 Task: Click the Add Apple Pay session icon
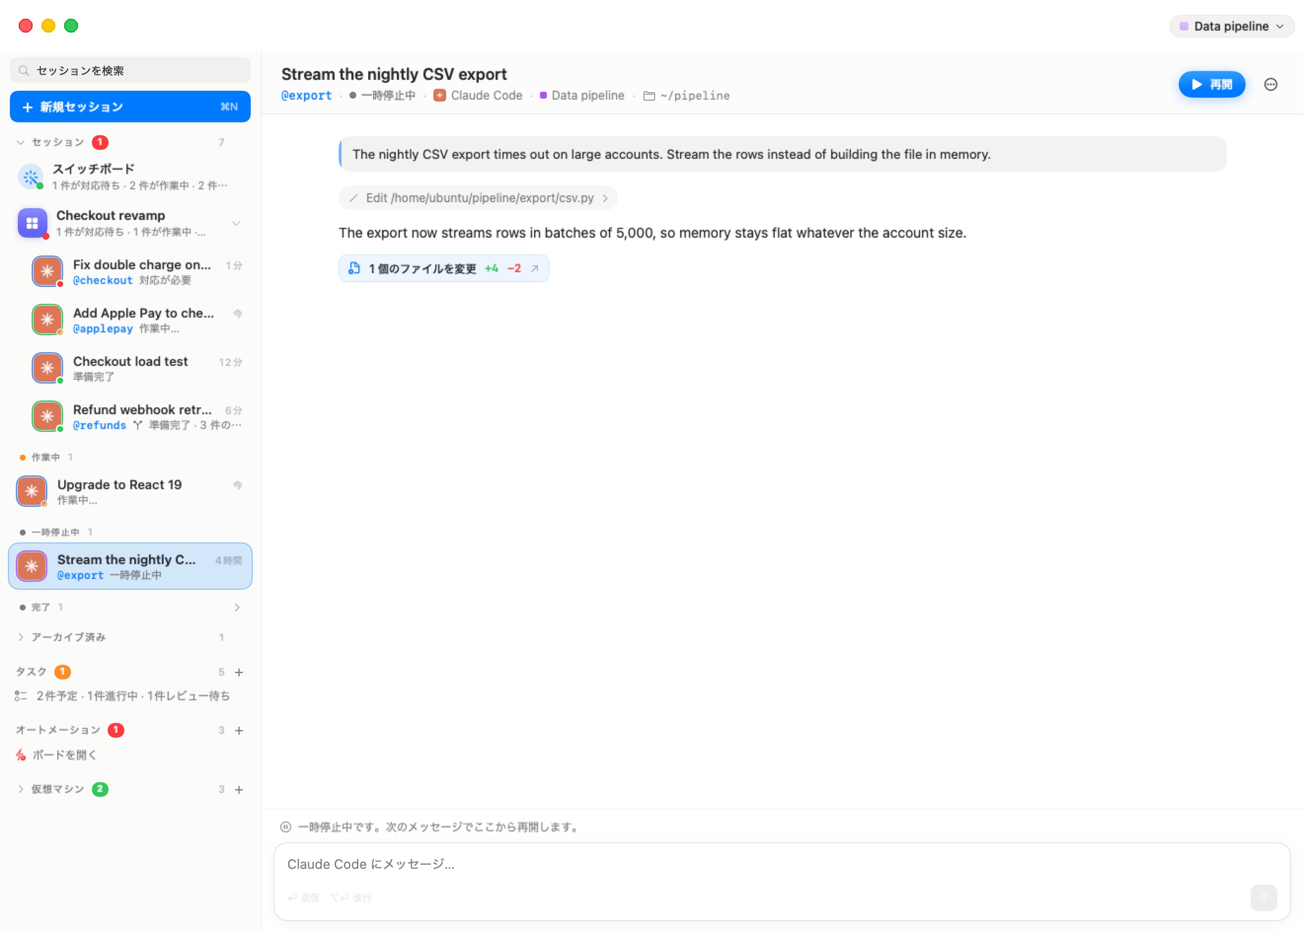click(47, 320)
